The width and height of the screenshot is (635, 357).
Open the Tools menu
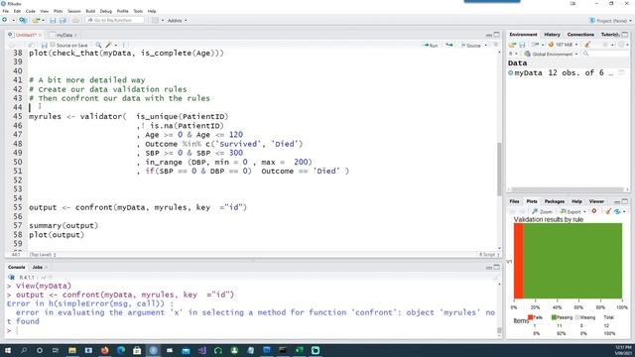pyautogui.click(x=138, y=11)
